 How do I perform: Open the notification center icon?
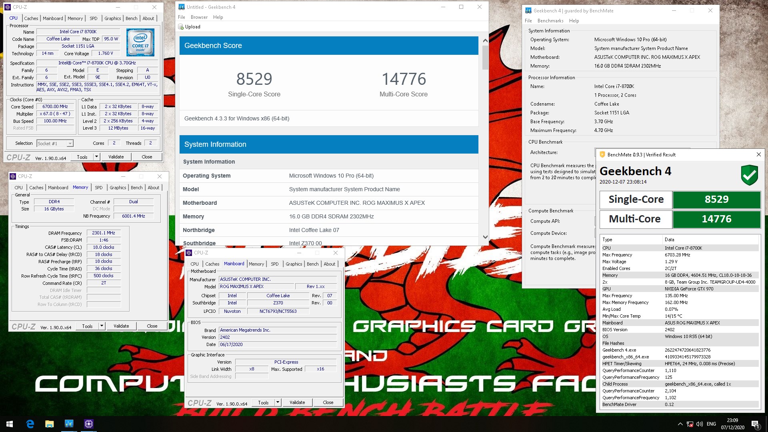tap(755, 424)
